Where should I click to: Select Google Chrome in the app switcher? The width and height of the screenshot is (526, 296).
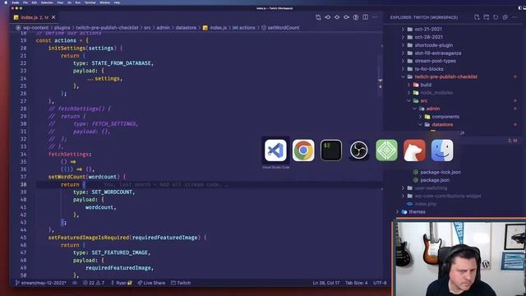point(303,150)
